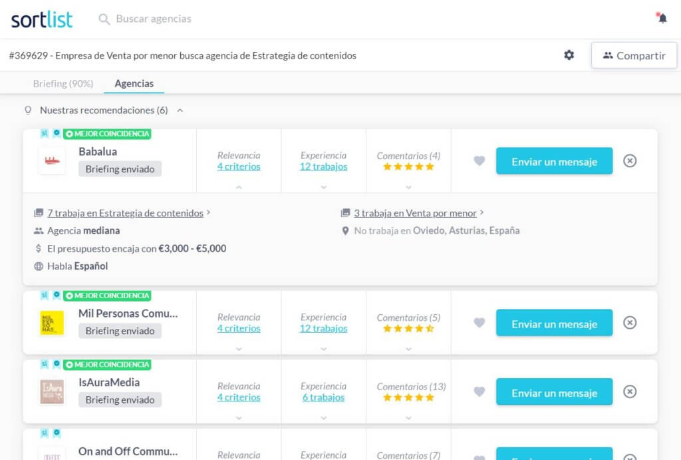Open IsAuraMedia's 6 trabajos link
The width and height of the screenshot is (681, 460).
coord(324,397)
